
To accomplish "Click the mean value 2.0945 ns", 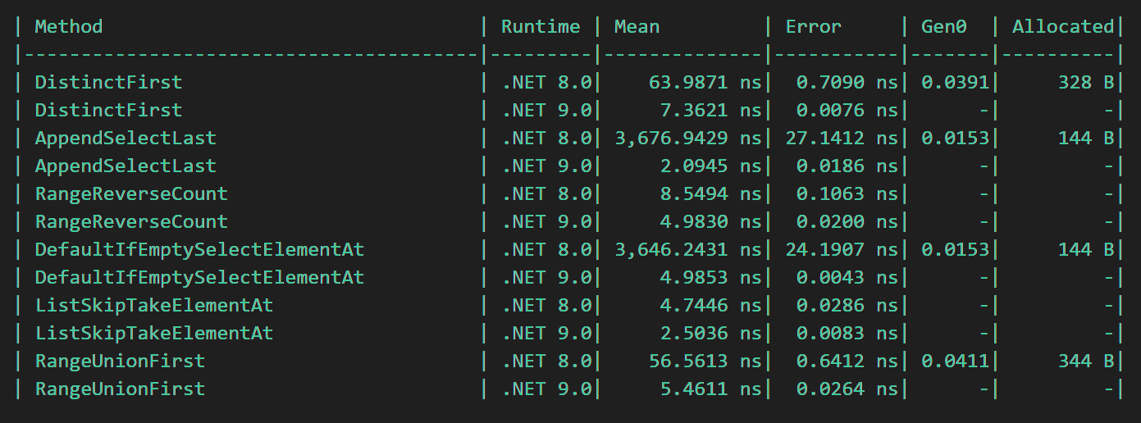I will [x=711, y=166].
